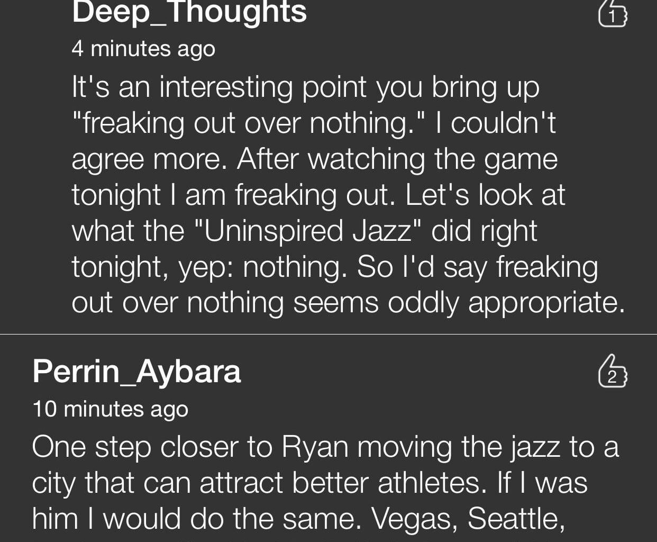Viewport: 657px width, 542px height.
Task: Tap the username Perrin_Aybara
Action: point(136,371)
